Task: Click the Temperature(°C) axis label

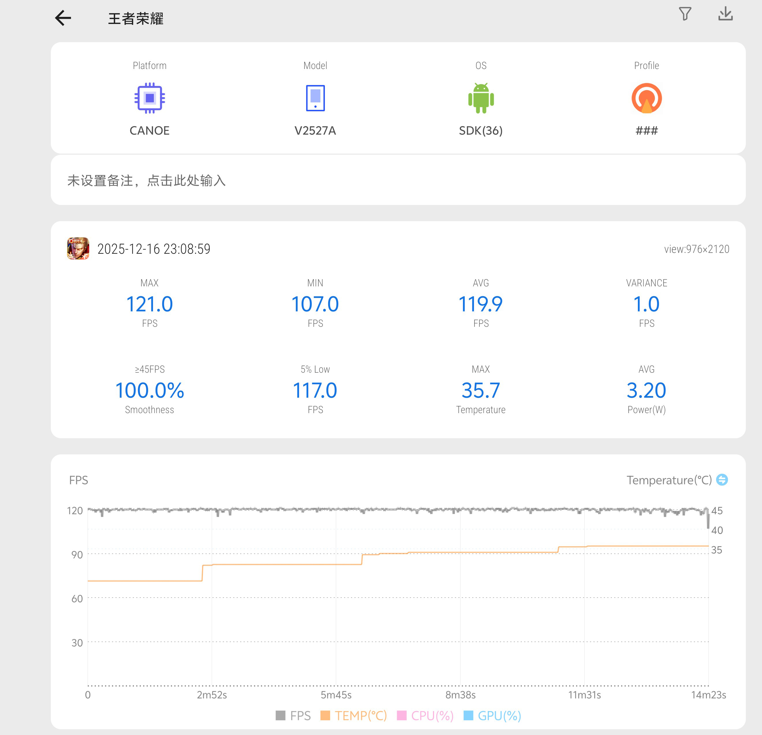Action: click(669, 480)
